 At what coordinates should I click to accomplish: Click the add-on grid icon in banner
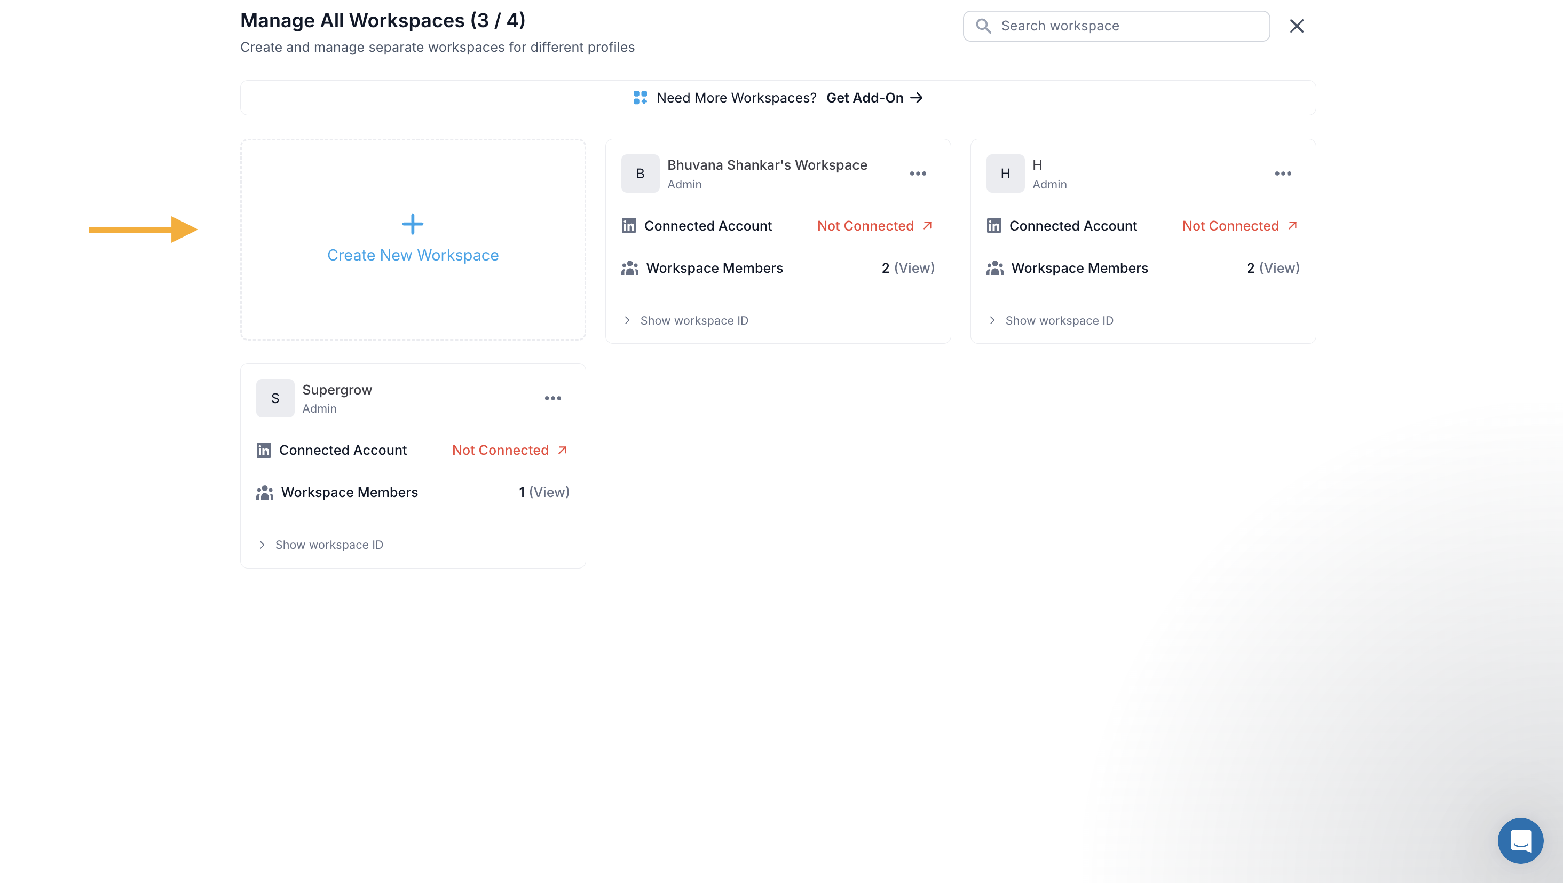click(640, 98)
